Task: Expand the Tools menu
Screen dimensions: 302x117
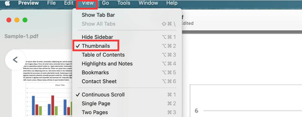Action: [x=124, y=3]
